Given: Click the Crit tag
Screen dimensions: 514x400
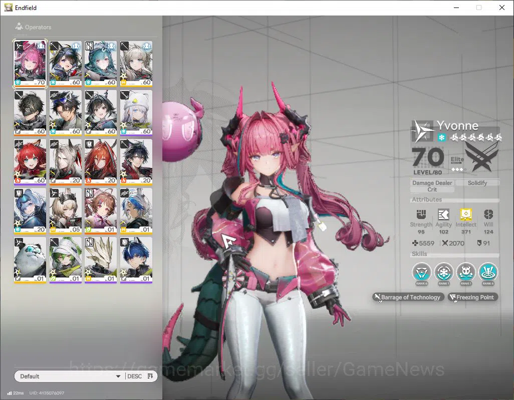Looking at the screenshot, I should [432, 189].
